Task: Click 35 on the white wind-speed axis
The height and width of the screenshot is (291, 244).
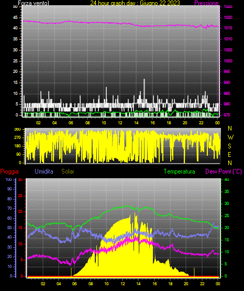Action: click(15, 39)
